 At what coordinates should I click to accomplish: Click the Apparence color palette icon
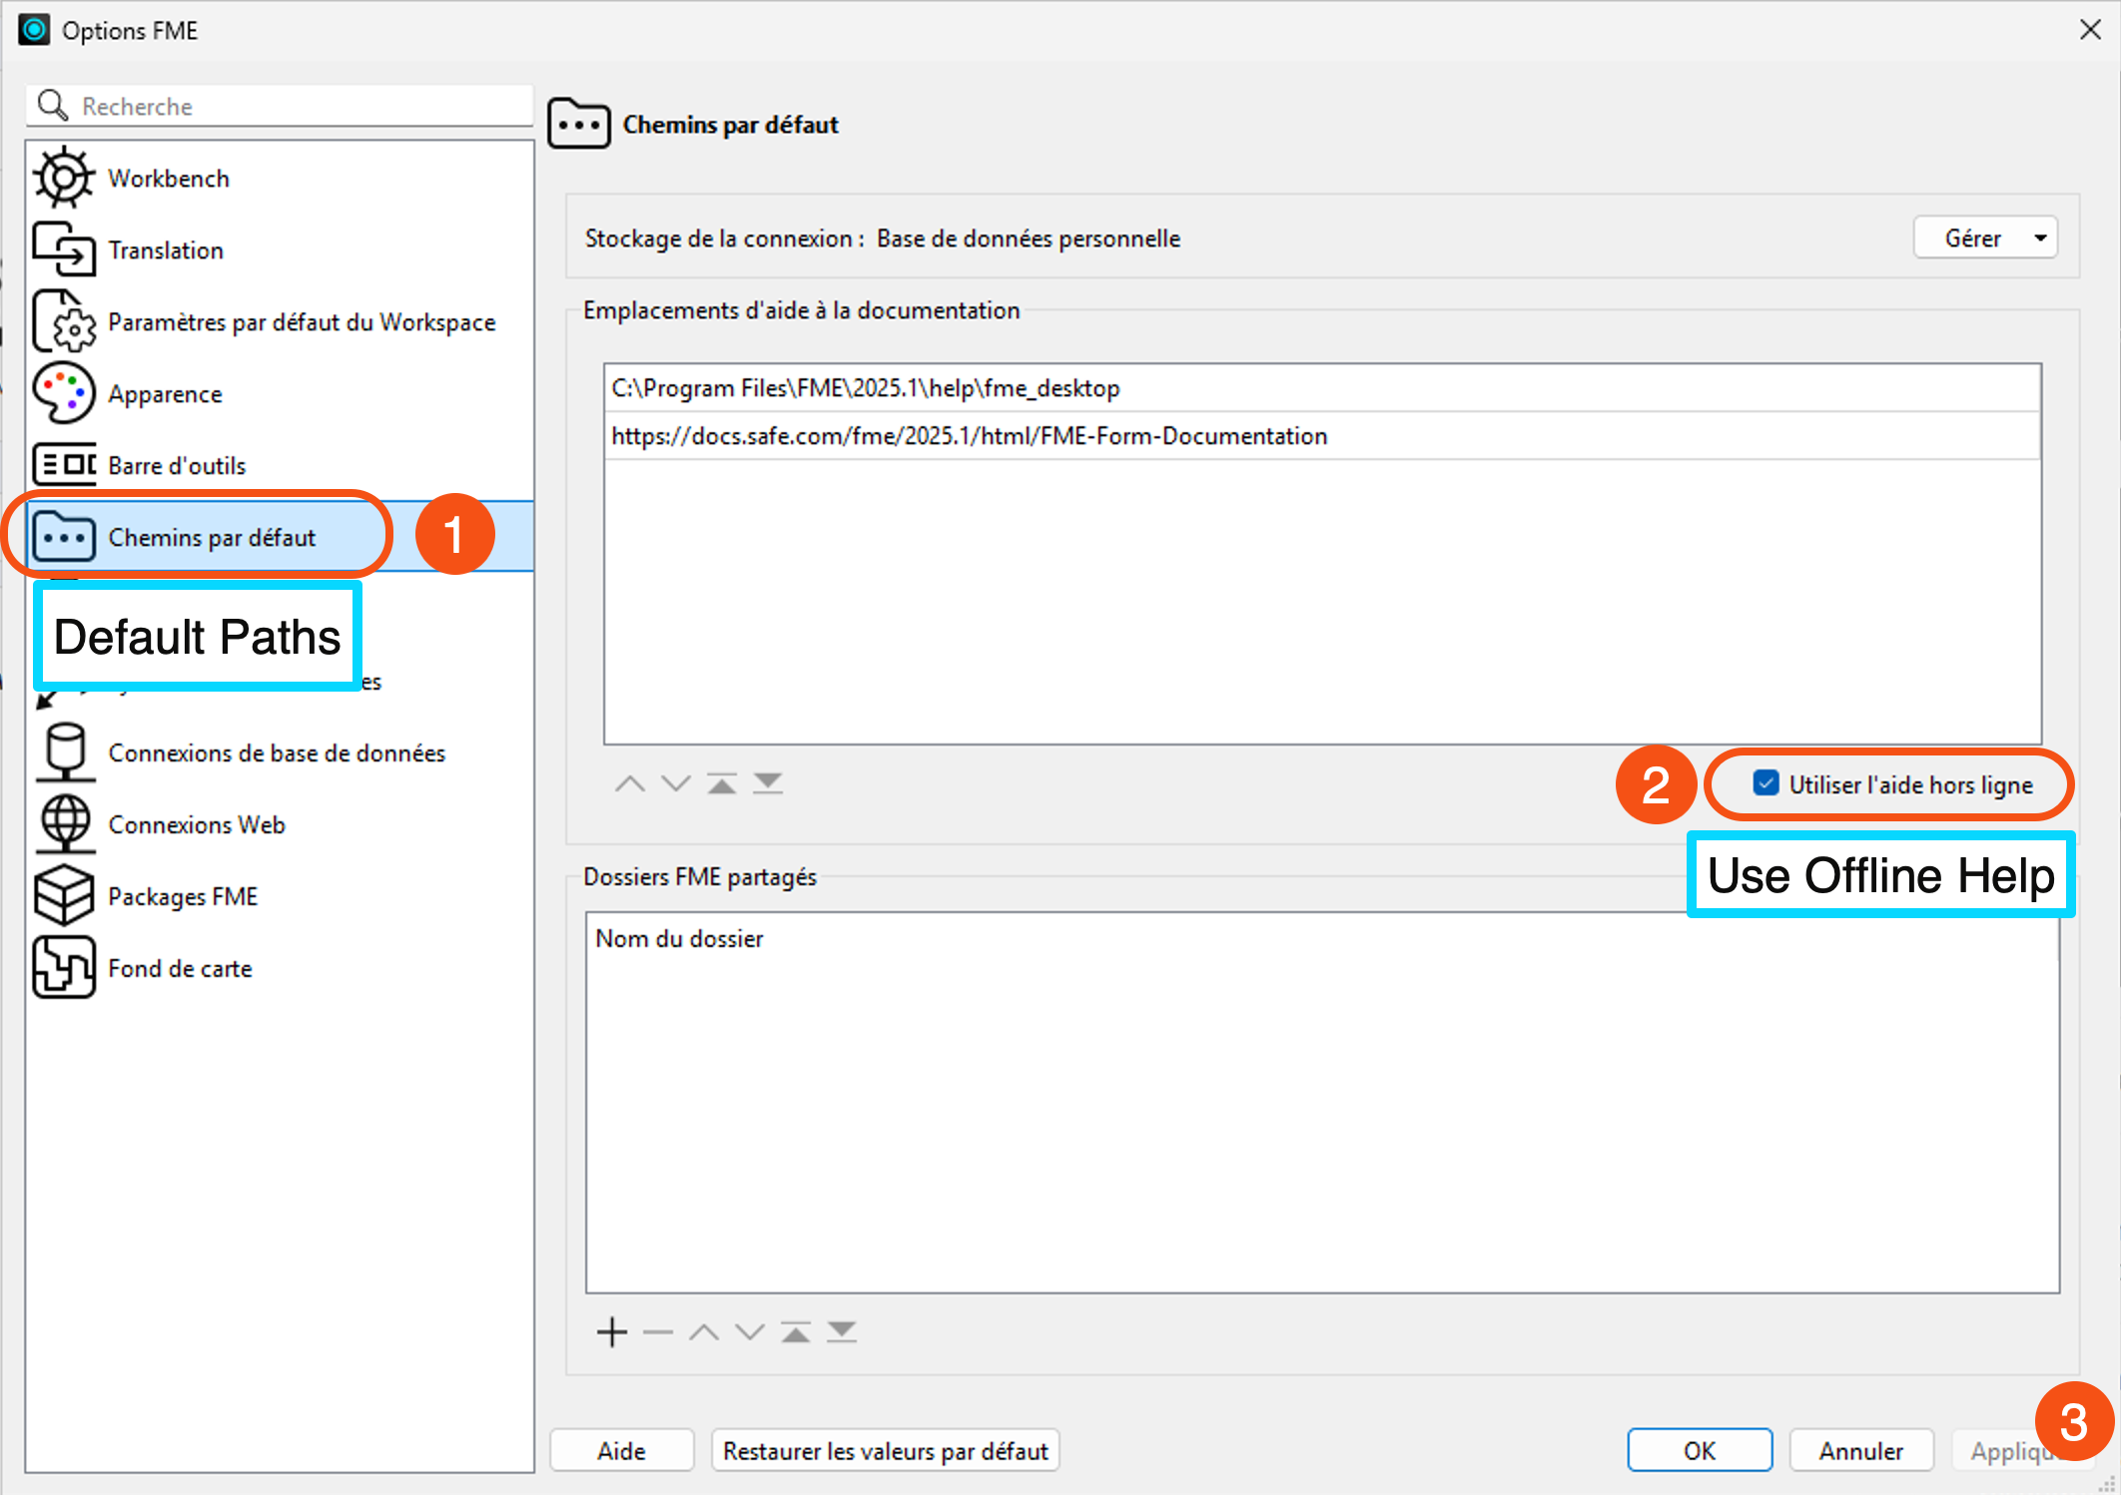click(x=64, y=393)
